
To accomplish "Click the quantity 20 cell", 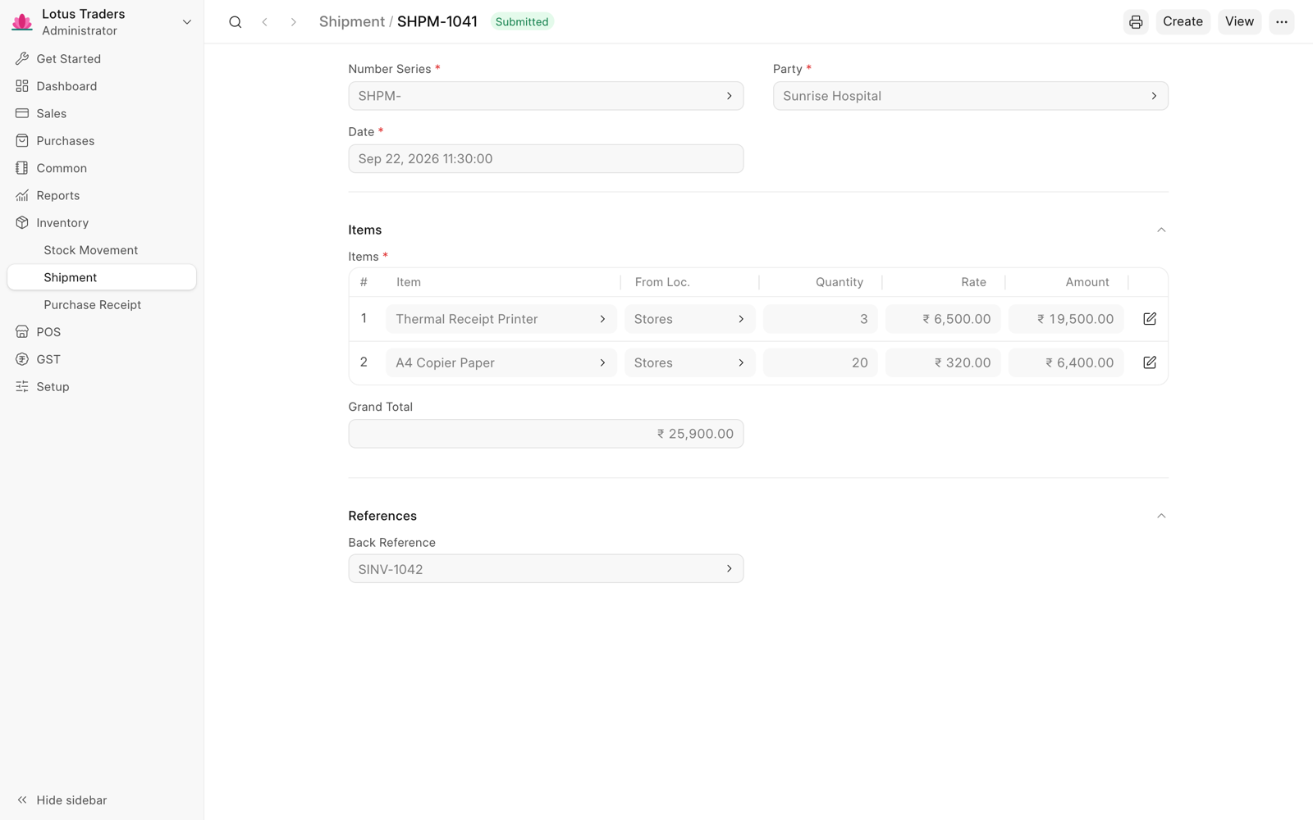I will pyautogui.click(x=821, y=362).
